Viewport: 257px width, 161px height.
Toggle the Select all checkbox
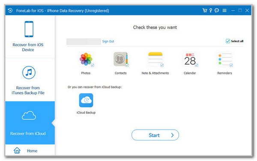coord(228,41)
